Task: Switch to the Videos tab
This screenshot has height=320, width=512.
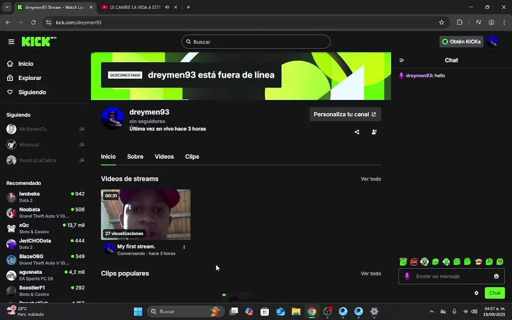Action: (164, 157)
